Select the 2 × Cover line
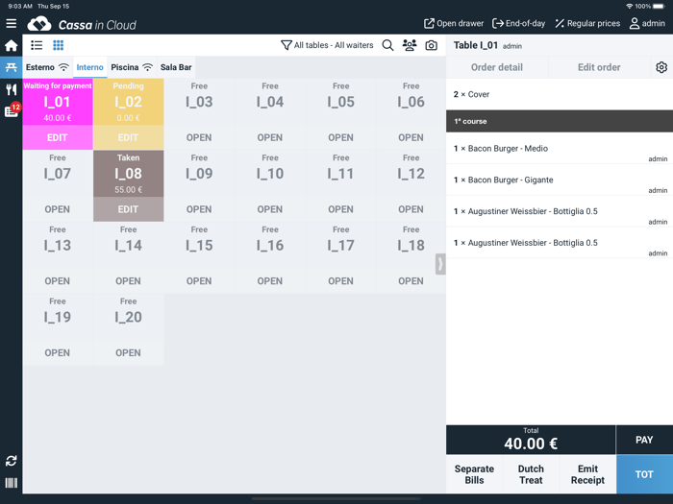 tap(560, 94)
